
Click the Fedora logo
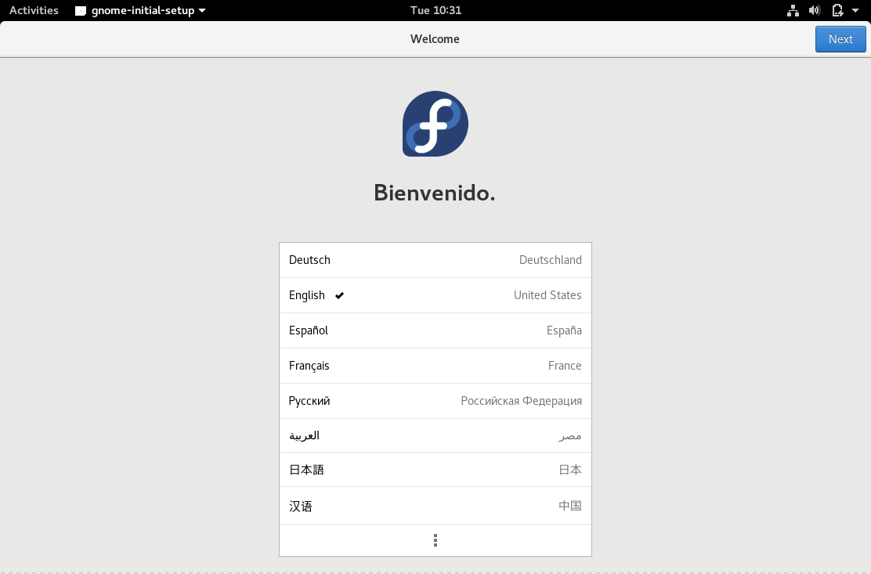pyautogui.click(x=435, y=124)
